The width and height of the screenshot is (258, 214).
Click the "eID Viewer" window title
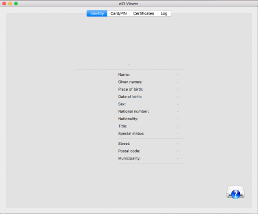tap(129, 4)
